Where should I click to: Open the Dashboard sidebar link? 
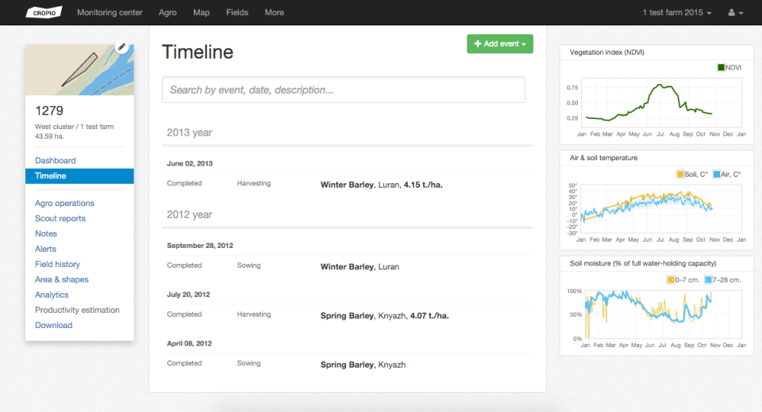(56, 161)
